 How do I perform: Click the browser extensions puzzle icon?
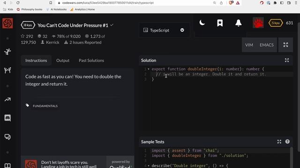275,3
